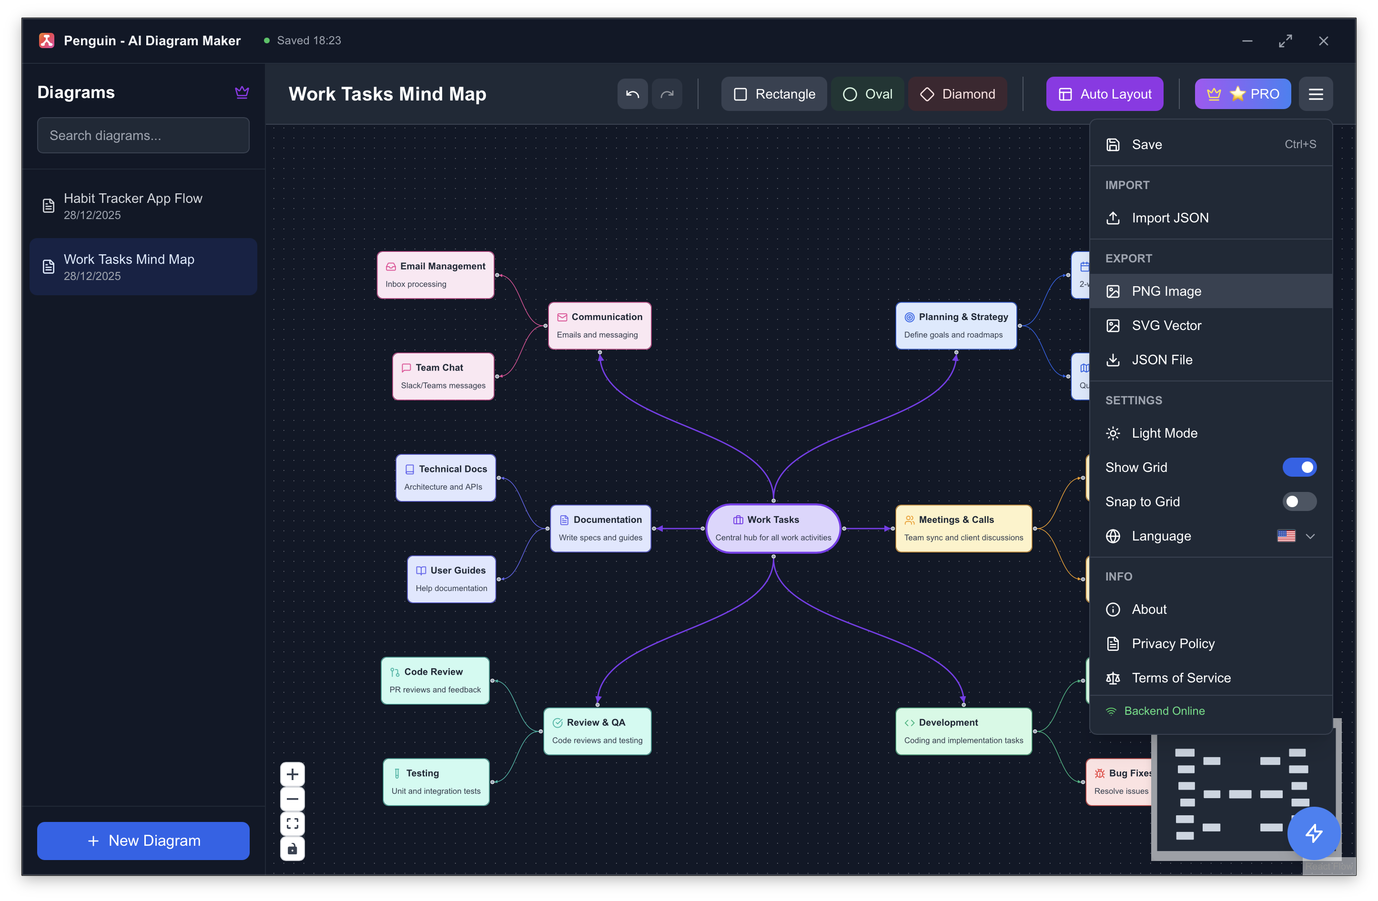Click the zoom out minus control
The height and width of the screenshot is (901, 1378).
(293, 799)
